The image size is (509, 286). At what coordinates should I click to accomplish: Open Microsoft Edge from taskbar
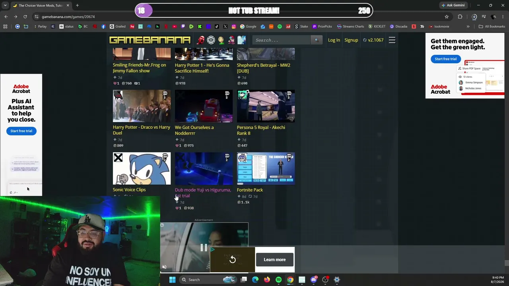[x=255, y=280]
